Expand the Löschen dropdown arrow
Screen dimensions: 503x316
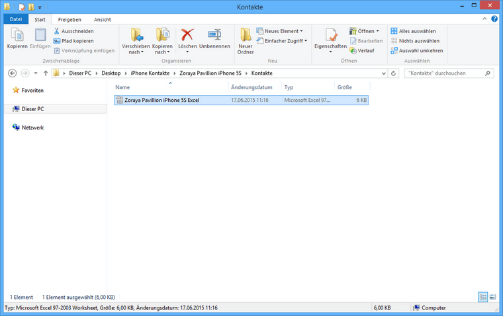point(187,52)
